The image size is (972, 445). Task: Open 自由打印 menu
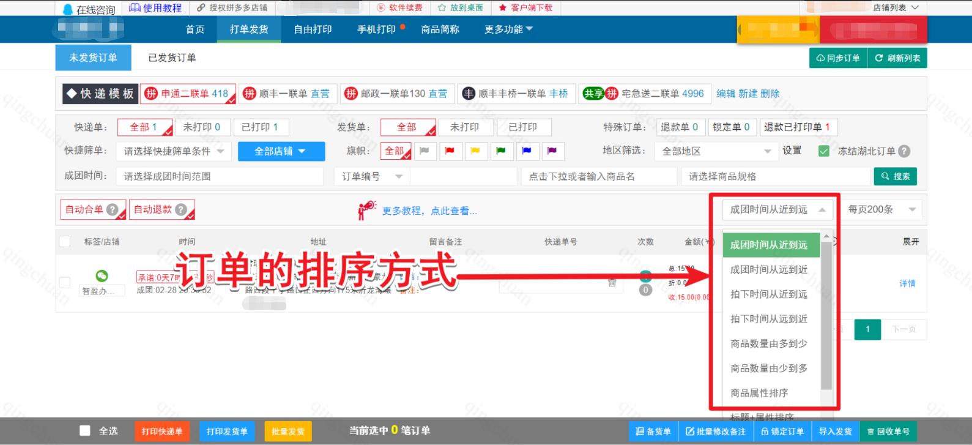pyautogui.click(x=313, y=29)
